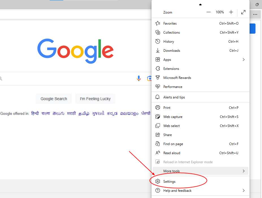This screenshot has height=198, width=262.
Task: Click the full screen zoom arrow icon
Action: 243,12
